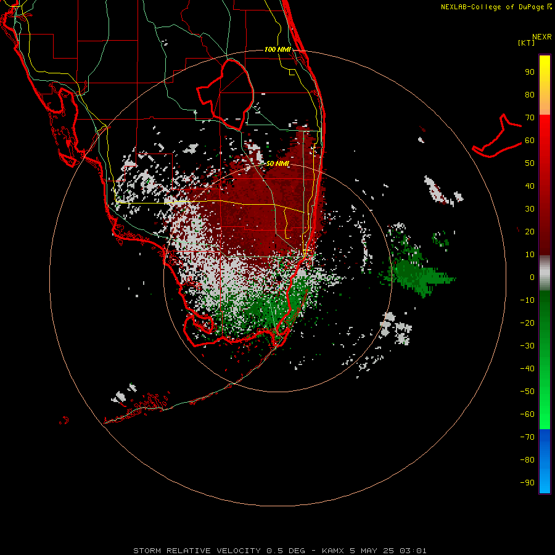The height and width of the screenshot is (555, 555).
Task: Click the NEXR label above the scale
Action: (542, 37)
